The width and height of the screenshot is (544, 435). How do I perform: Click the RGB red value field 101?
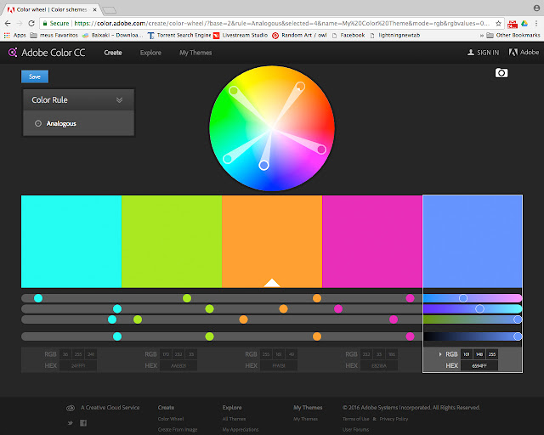pyautogui.click(x=467, y=354)
